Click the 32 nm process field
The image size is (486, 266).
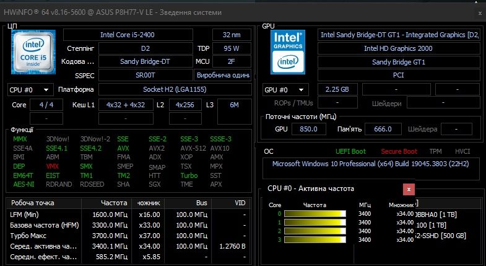pyautogui.click(x=232, y=35)
